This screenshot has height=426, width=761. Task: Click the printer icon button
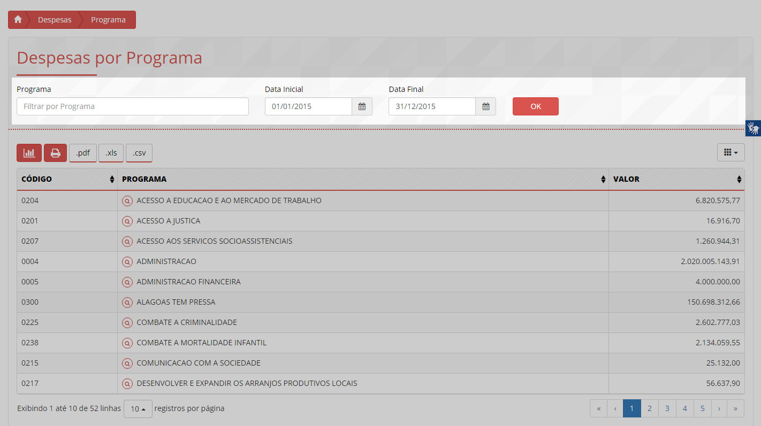[55, 153]
